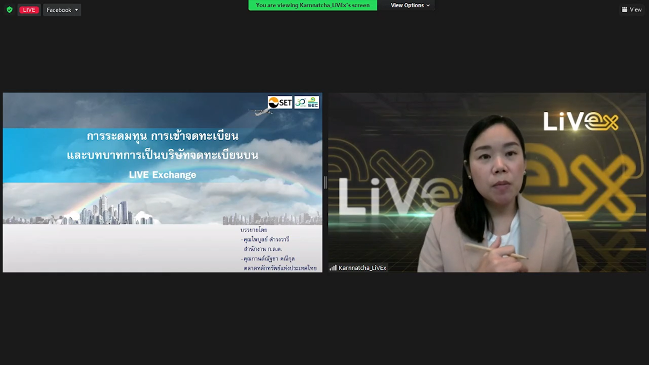
Task: Open the Facebook live stream dropdown
Action: (x=62, y=10)
